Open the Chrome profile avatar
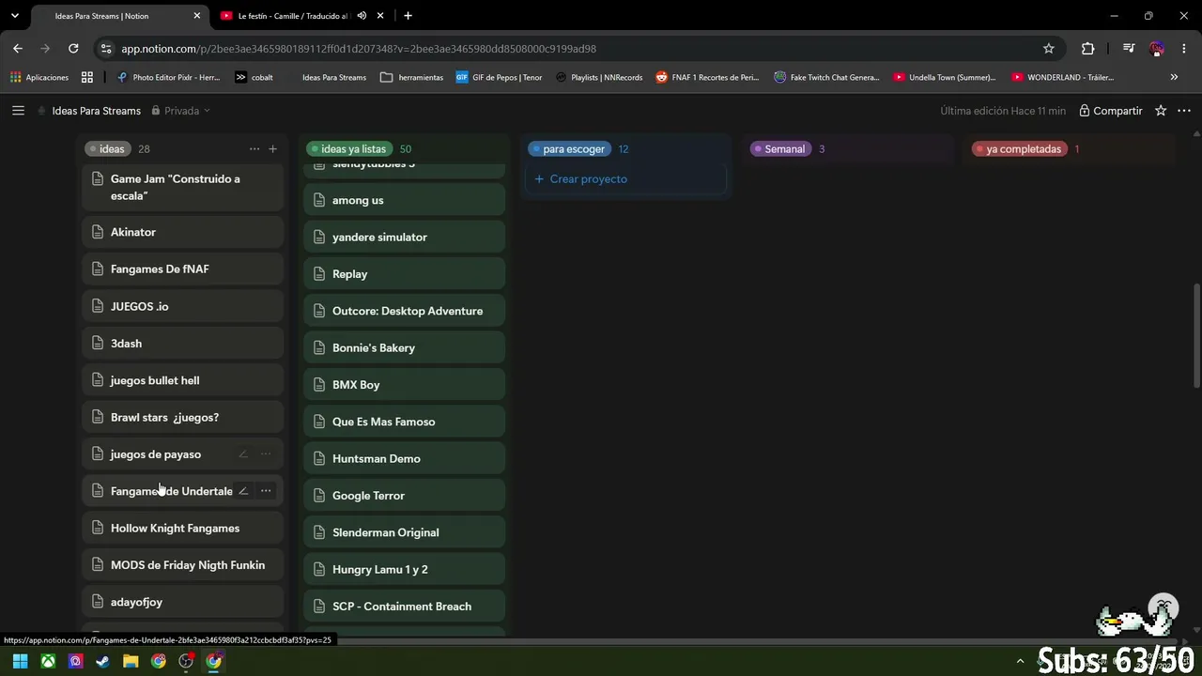The height and width of the screenshot is (676, 1202). pos(1157,49)
